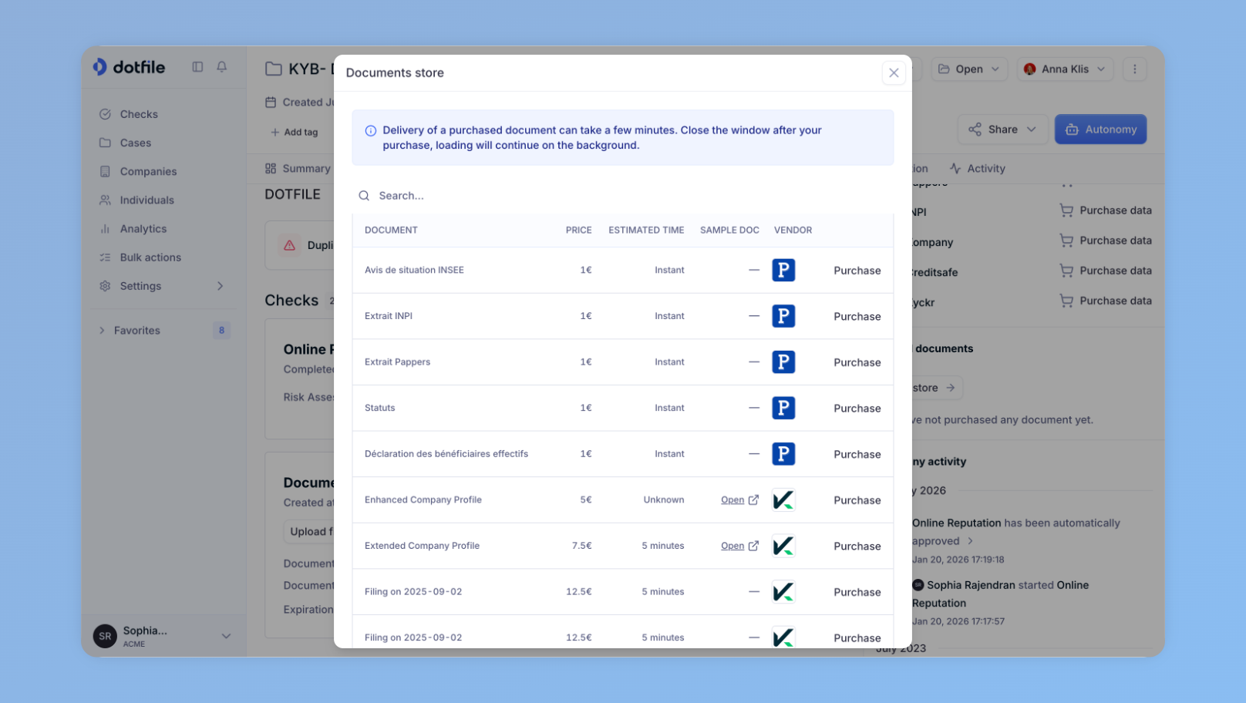Open the three-dot more options menu

point(1134,69)
